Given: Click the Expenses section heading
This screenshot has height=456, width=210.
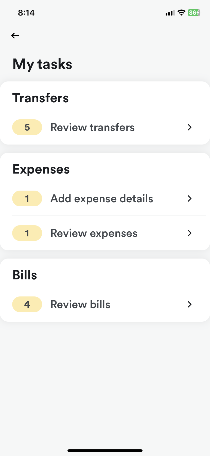Looking at the screenshot, I should point(41,169).
